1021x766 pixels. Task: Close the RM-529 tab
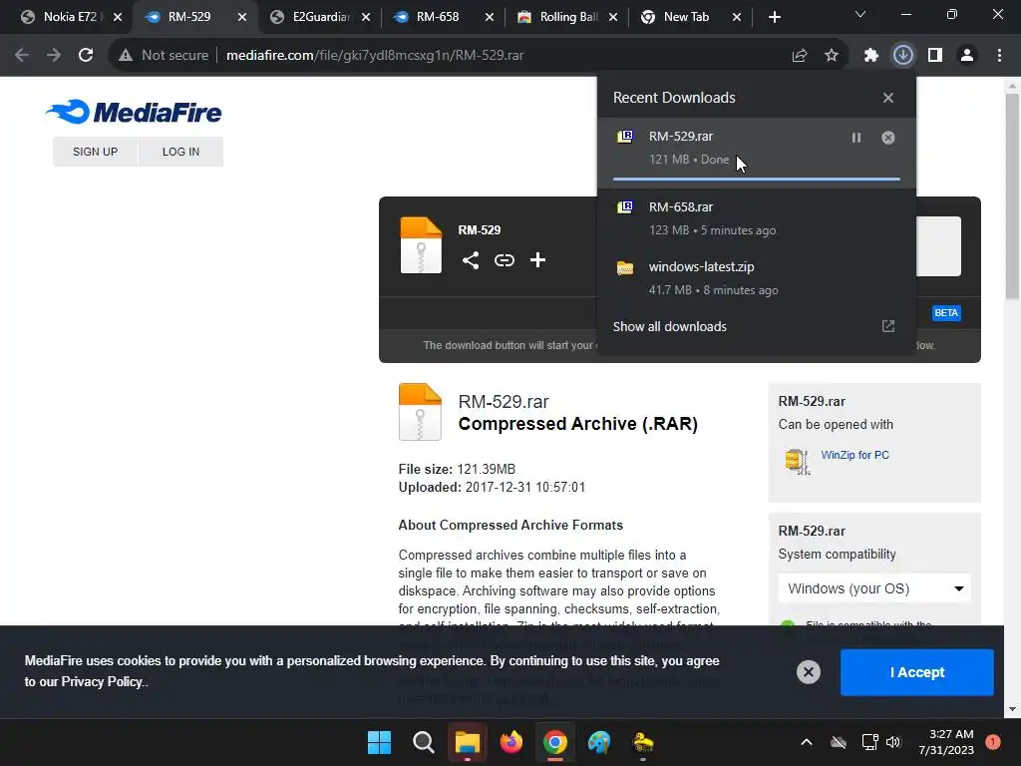242,17
